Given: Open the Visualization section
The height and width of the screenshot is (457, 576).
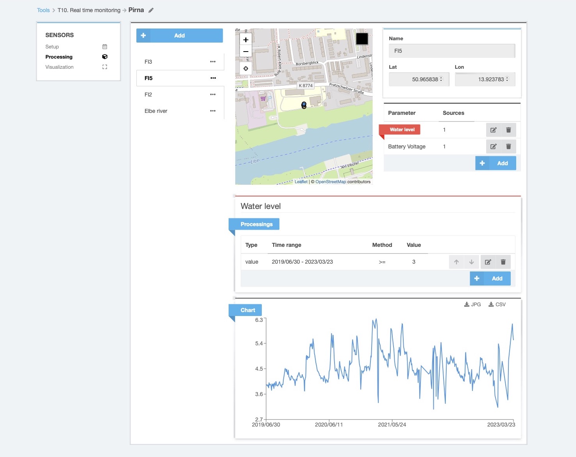Looking at the screenshot, I should point(59,67).
